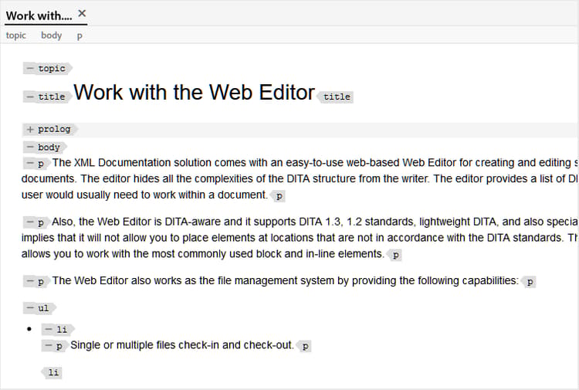Screen dimensions: 579x390
Task: Click 'body' in the breadcrumb bar
Action: (52, 36)
